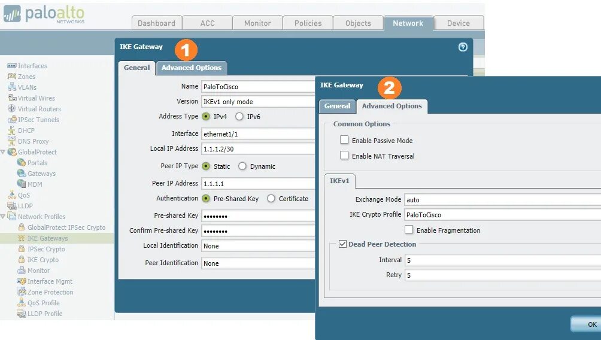Open the IKE Crypto Profile dropdown
This screenshot has height=340, width=601.
coord(502,215)
